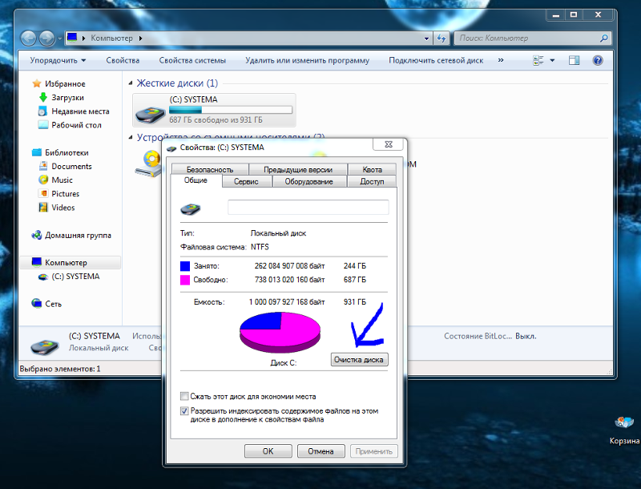Enable 'Сжать этот диск' checkbox

(185, 397)
